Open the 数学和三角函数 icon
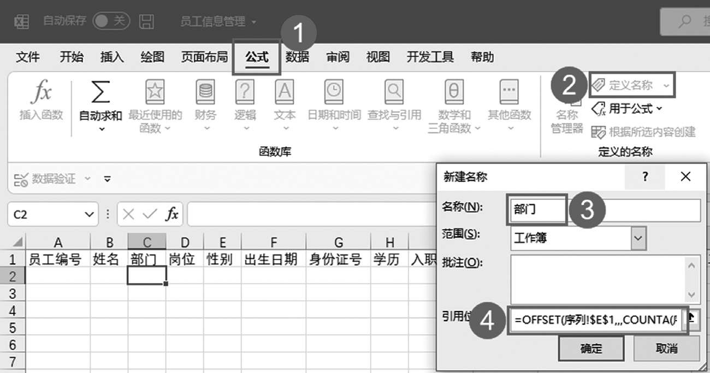 click(x=454, y=92)
